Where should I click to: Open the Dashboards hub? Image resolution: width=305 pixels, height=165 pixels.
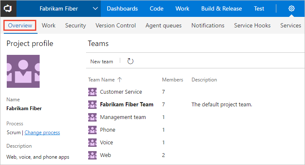pos(122,8)
